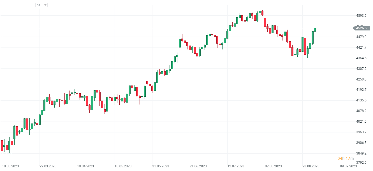The height and width of the screenshot is (171, 373).
Task: Select the 29.03.2023 date on time axis
Action: (47, 166)
